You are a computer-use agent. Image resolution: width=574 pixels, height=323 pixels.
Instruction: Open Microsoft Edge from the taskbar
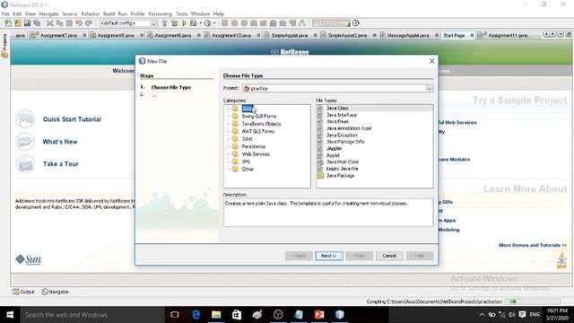(x=196, y=315)
